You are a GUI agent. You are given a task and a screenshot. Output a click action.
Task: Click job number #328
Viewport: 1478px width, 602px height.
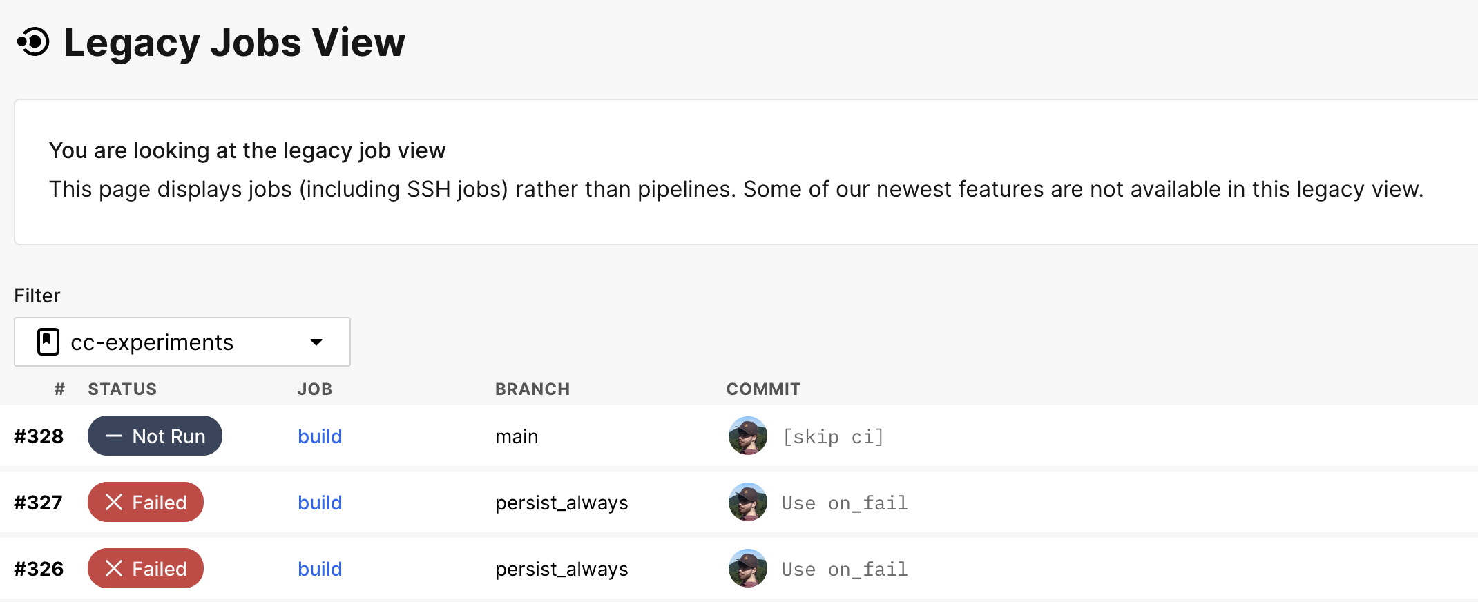click(x=39, y=436)
